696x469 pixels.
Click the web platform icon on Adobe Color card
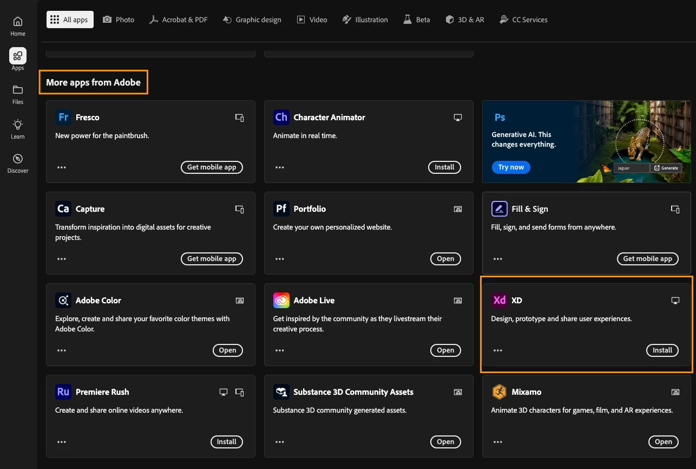(240, 301)
